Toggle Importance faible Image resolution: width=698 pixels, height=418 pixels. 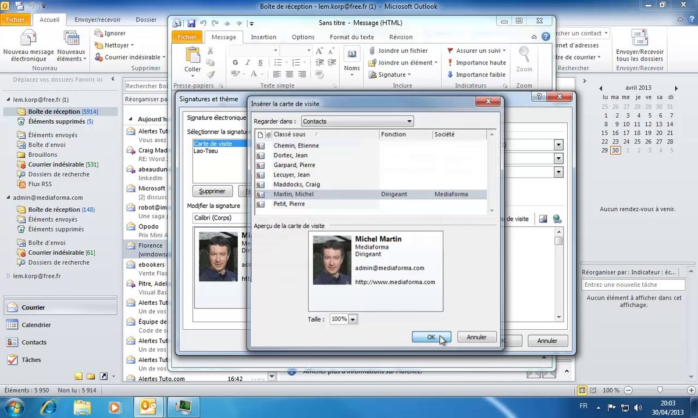click(x=476, y=74)
